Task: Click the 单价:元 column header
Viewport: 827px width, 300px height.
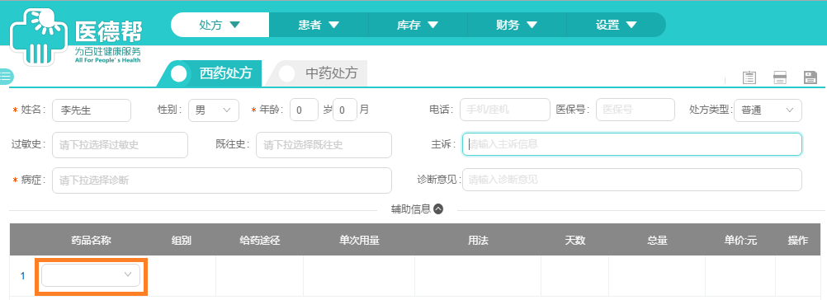Action: click(740, 241)
